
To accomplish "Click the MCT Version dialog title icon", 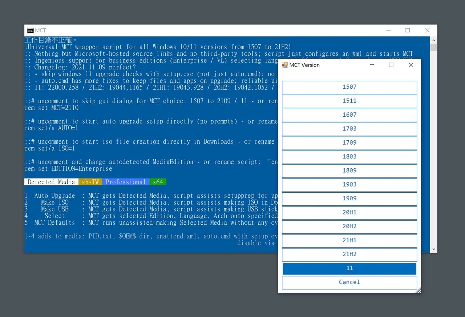I will click(x=285, y=65).
